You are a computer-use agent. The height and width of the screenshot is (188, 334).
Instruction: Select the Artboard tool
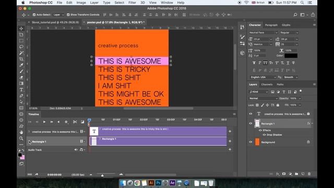coord(21,34)
